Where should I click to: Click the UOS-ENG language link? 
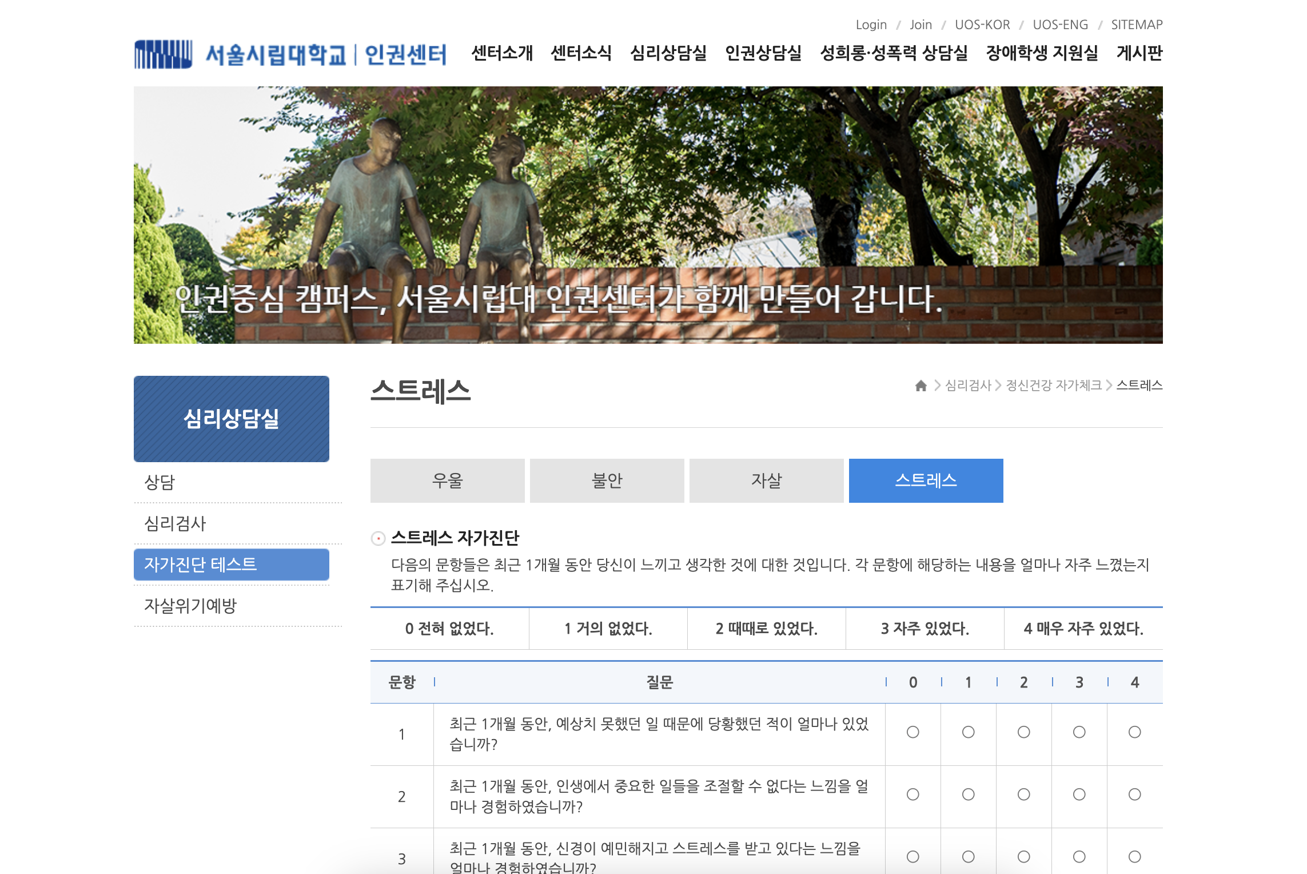pyautogui.click(x=1061, y=24)
